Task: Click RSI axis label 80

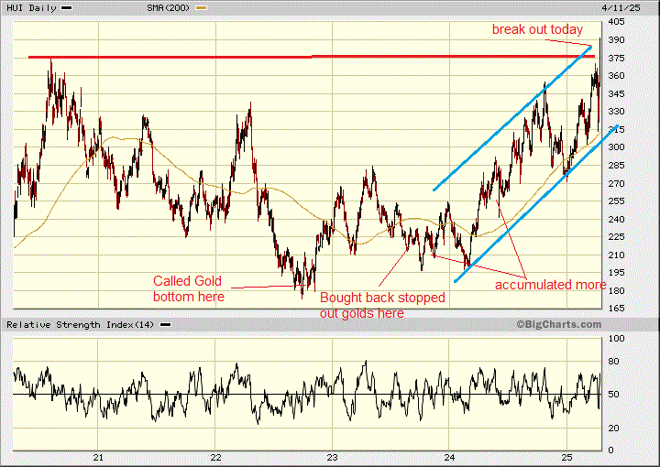Action: point(613,361)
